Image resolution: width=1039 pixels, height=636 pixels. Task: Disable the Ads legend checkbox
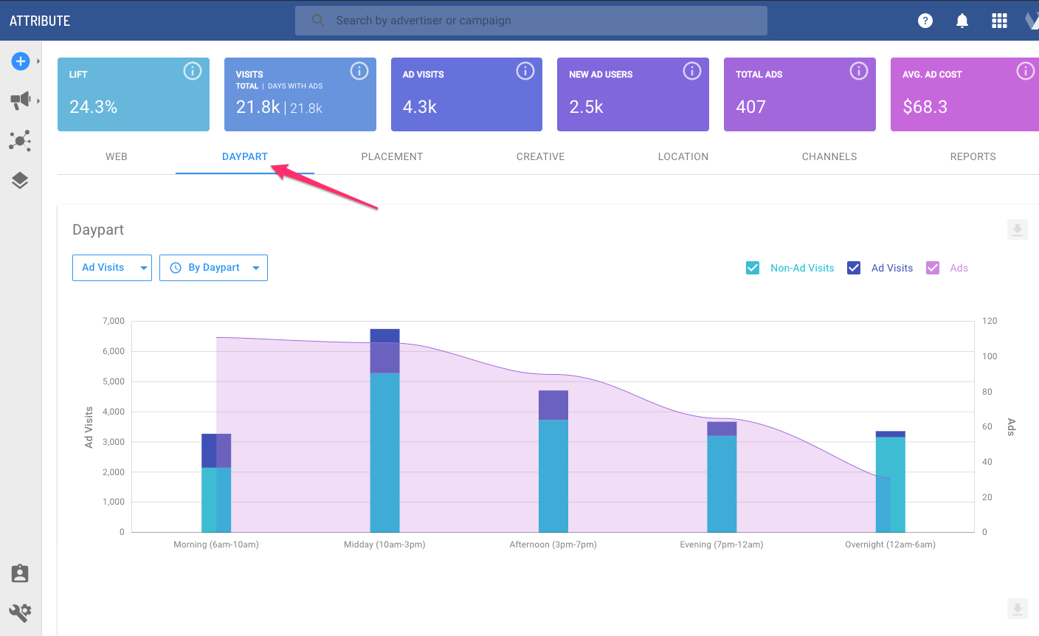pyautogui.click(x=933, y=268)
